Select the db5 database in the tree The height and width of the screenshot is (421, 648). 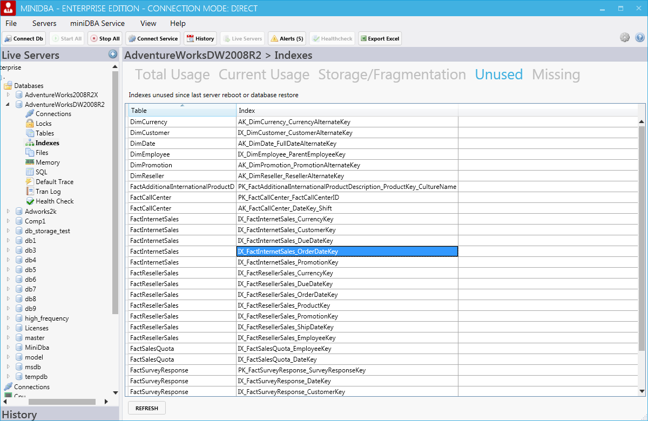pos(30,270)
